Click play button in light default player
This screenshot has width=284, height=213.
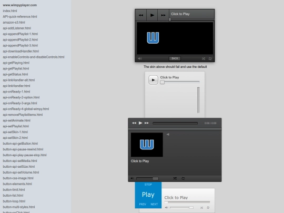tap(153, 80)
